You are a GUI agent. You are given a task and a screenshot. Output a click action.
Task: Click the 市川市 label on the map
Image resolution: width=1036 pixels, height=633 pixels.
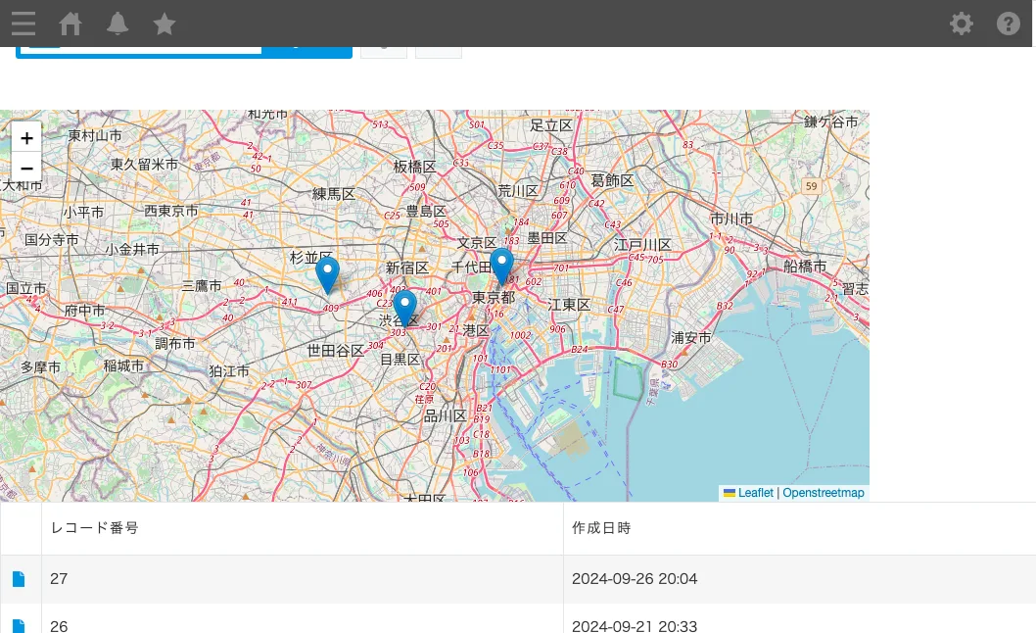pyautogui.click(x=731, y=219)
